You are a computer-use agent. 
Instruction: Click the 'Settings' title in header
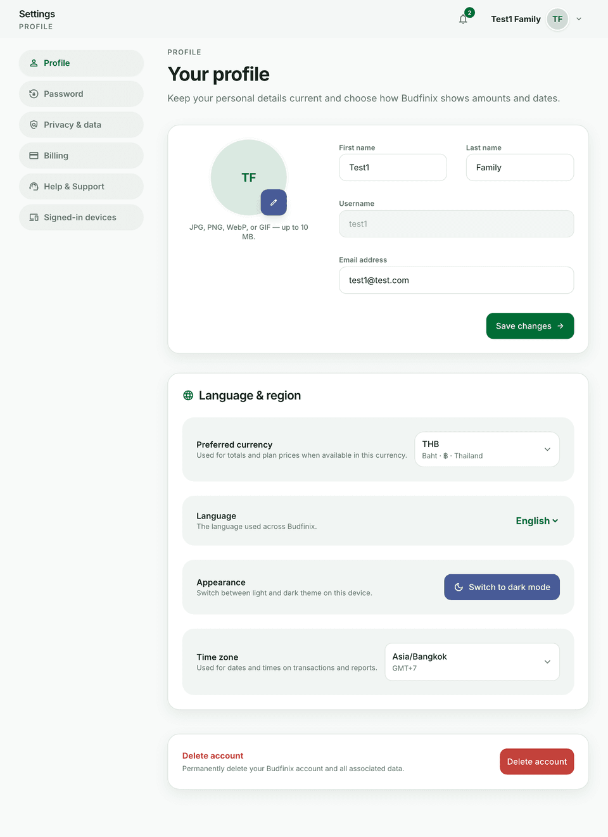click(x=37, y=14)
